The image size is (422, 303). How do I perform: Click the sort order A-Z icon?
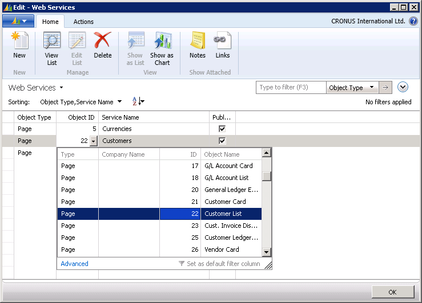(138, 102)
